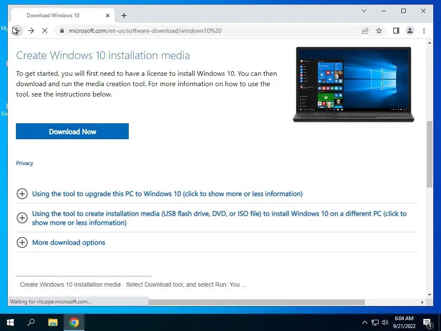The width and height of the screenshot is (441, 331).
Task: Open the taskbar clock and date
Action: pos(404,322)
